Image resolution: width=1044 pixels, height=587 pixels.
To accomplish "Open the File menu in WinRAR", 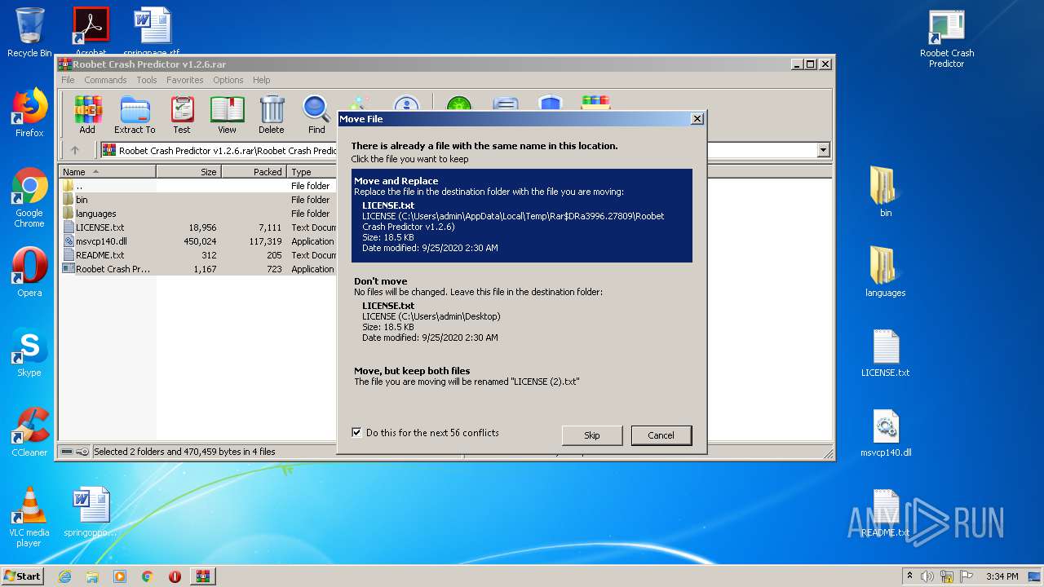I will pos(68,80).
